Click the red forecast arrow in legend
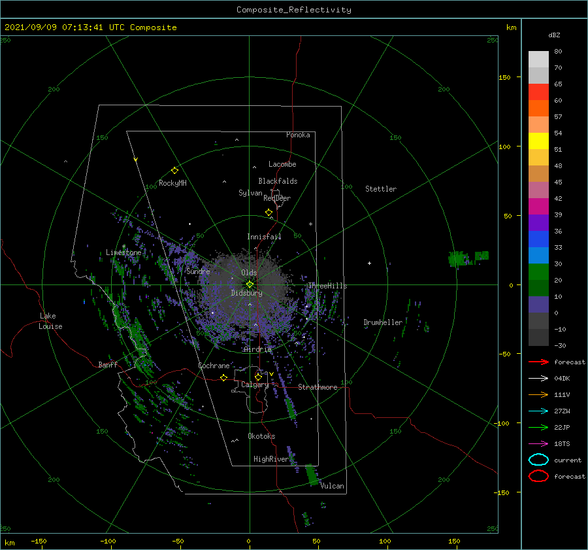The width and height of the screenshot is (588, 550). [538, 362]
